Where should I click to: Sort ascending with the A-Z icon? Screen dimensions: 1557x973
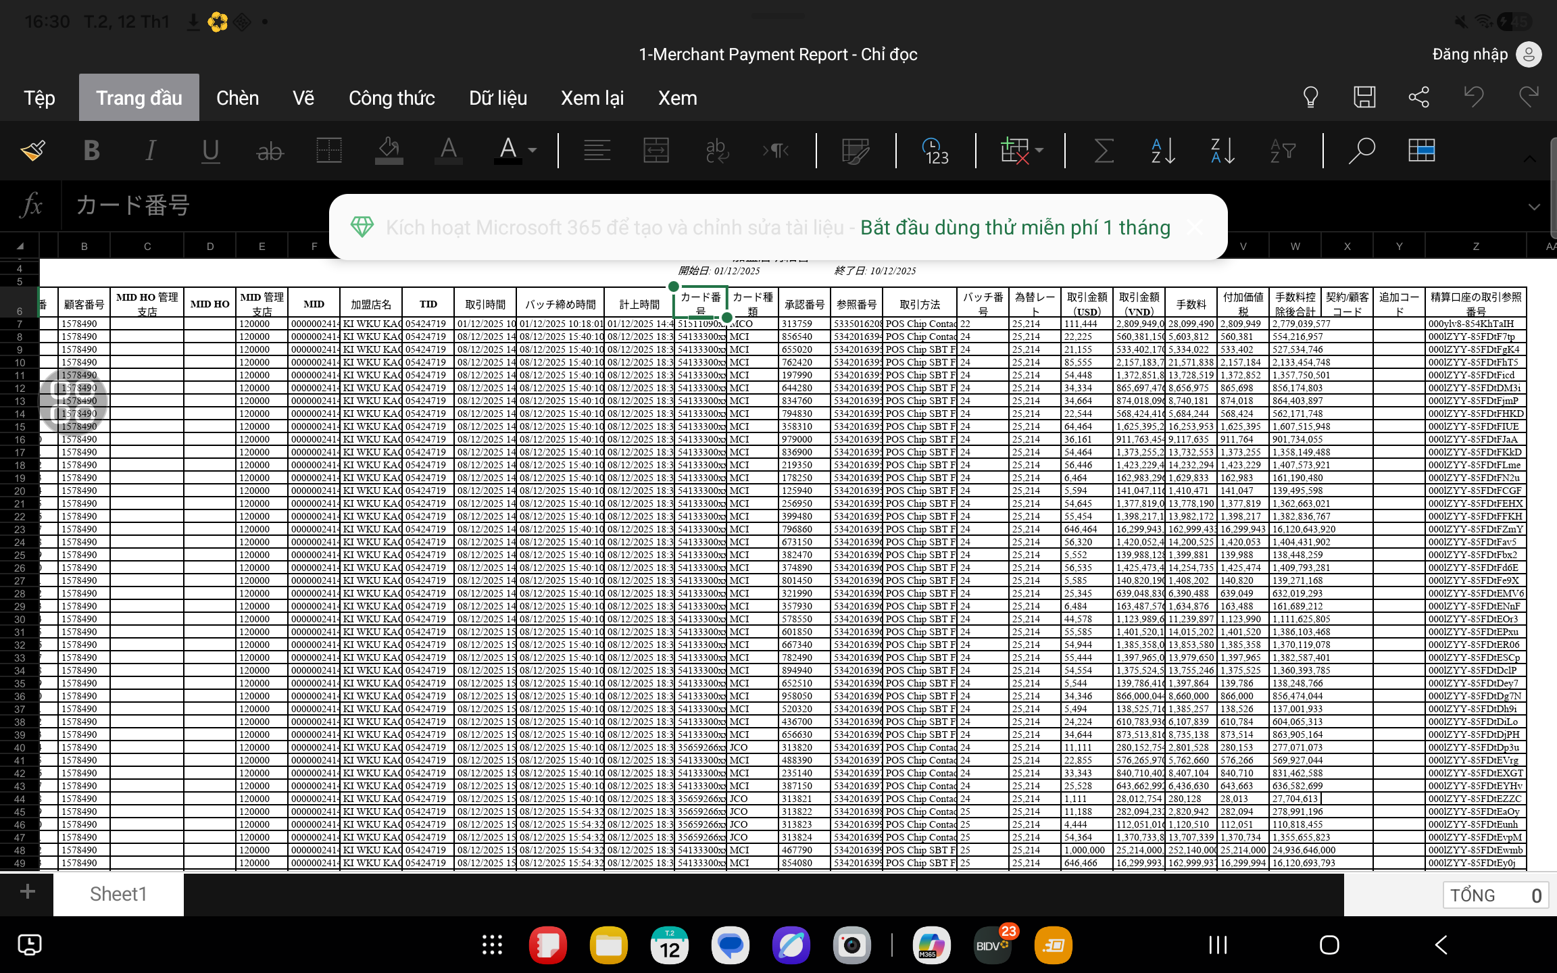pyautogui.click(x=1163, y=150)
